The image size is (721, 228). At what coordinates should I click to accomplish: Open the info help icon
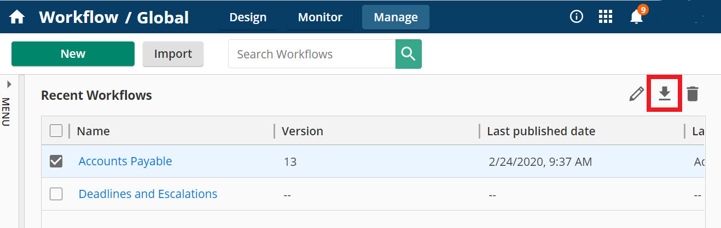(576, 17)
